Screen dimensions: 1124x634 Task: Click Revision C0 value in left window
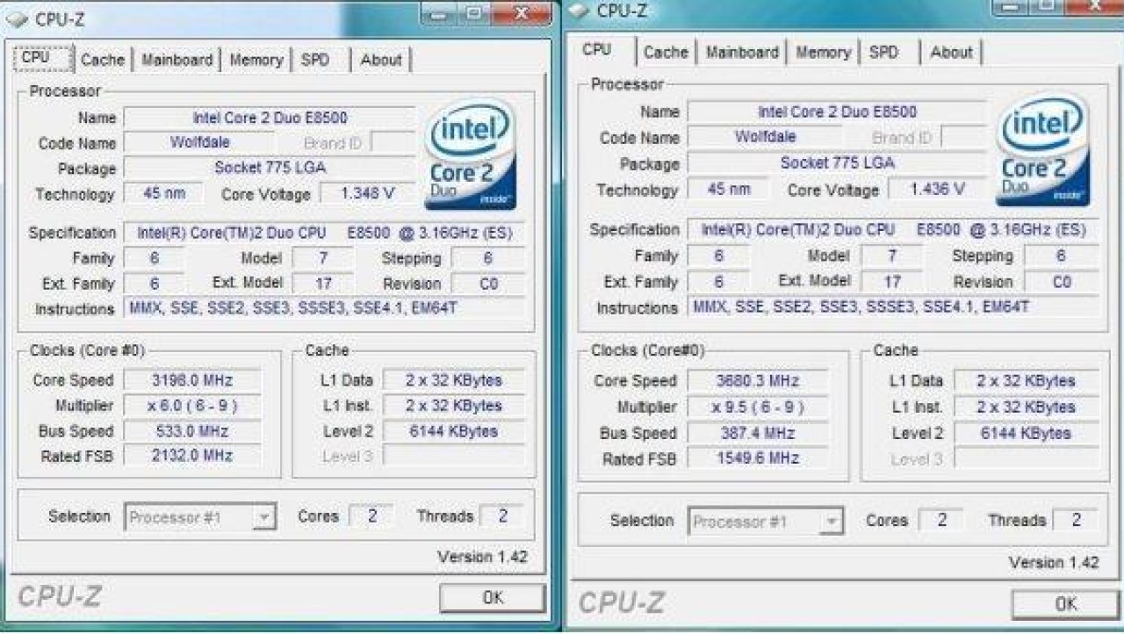click(488, 284)
